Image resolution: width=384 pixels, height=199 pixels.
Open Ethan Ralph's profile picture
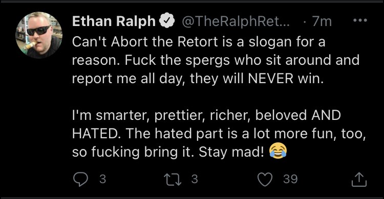[39, 35]
